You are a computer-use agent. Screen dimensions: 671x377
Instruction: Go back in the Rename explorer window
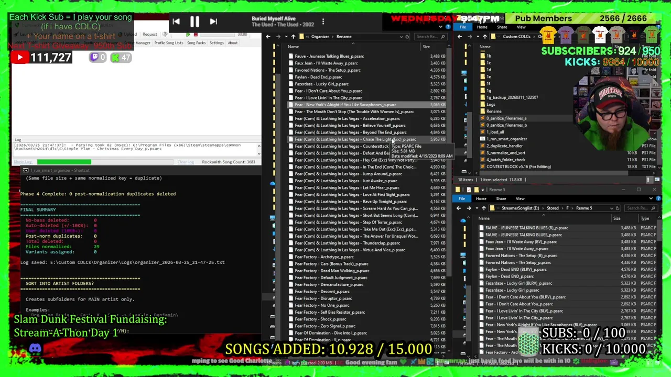[x=268, y=37]
